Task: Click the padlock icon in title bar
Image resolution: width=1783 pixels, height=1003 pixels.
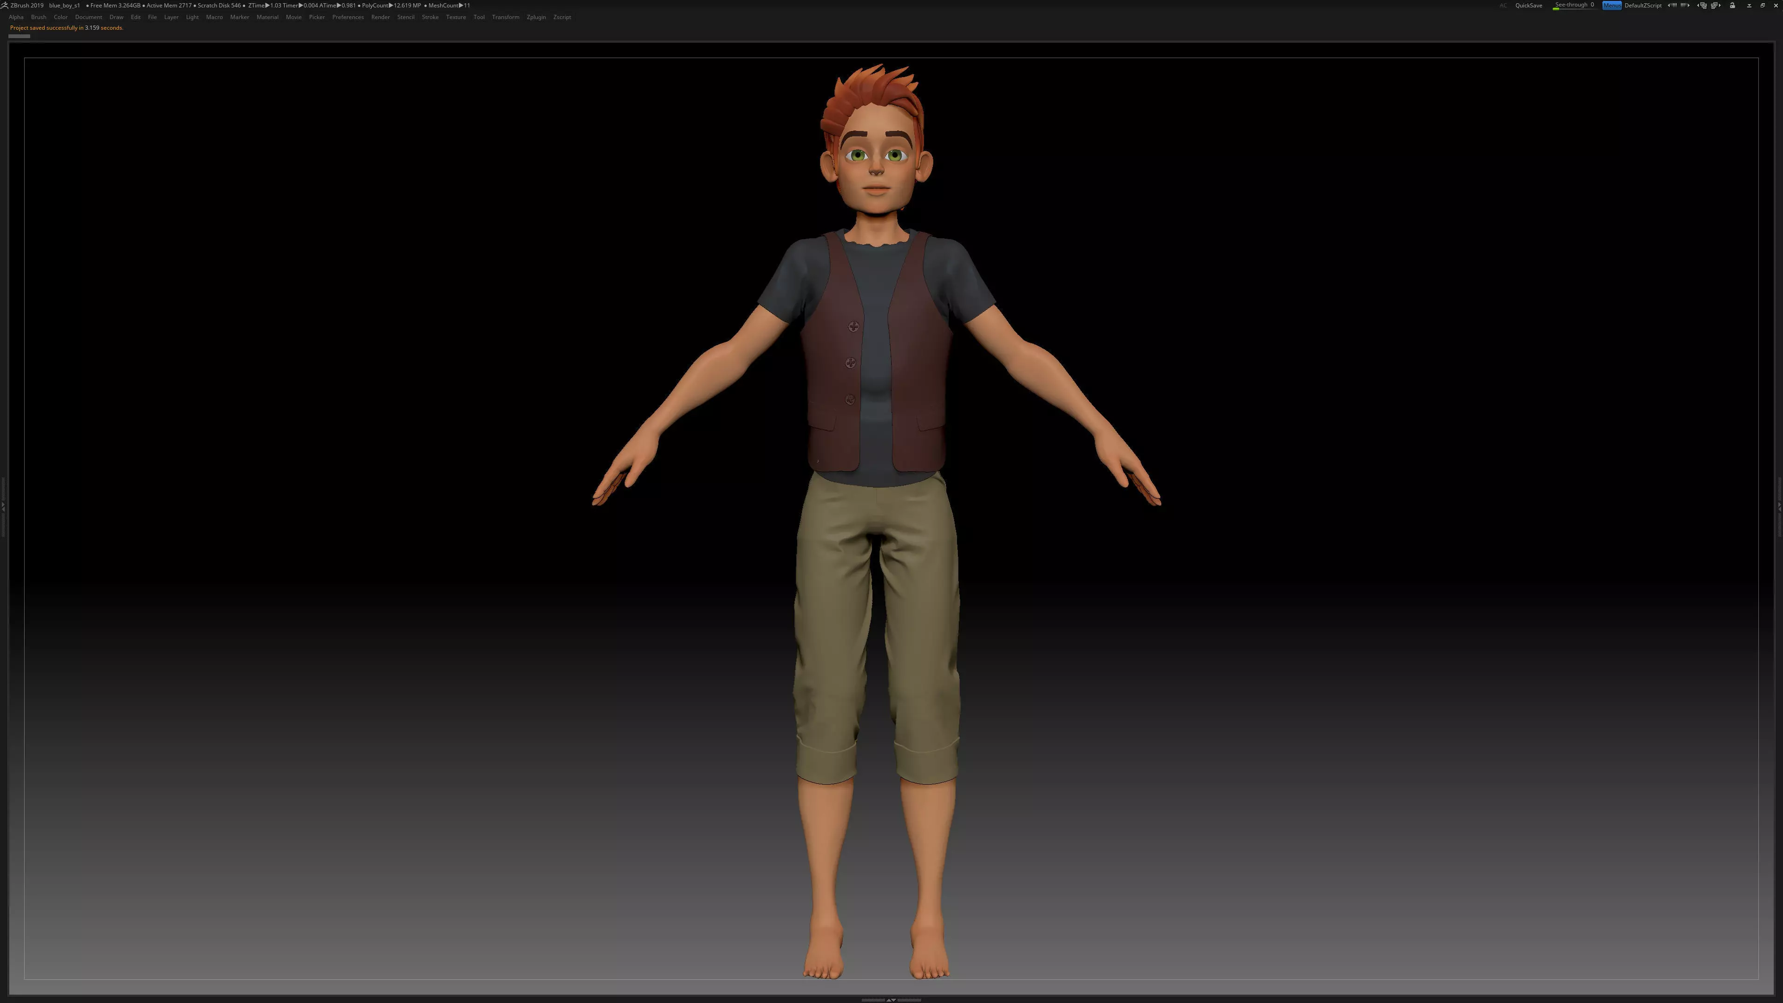Action: coord(1732,6)
